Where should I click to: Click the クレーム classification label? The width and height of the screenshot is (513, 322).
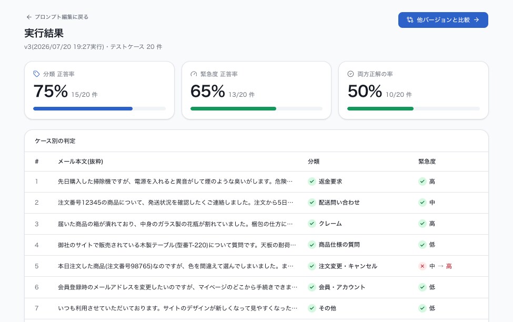(x=330, y=224)
